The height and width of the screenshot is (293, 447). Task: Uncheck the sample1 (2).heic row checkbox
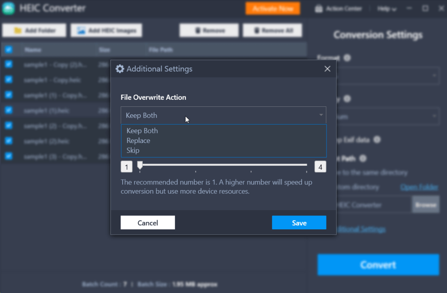pos(9,141)
